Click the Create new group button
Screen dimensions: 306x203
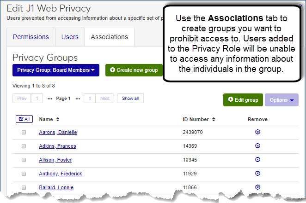134,70
